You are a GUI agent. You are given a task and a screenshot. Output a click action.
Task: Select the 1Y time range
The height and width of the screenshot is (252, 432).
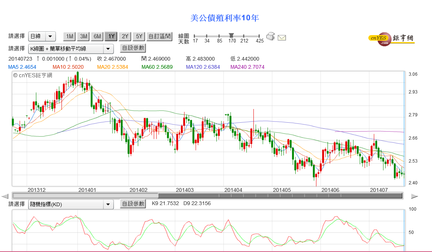click(x=111, y=36)
